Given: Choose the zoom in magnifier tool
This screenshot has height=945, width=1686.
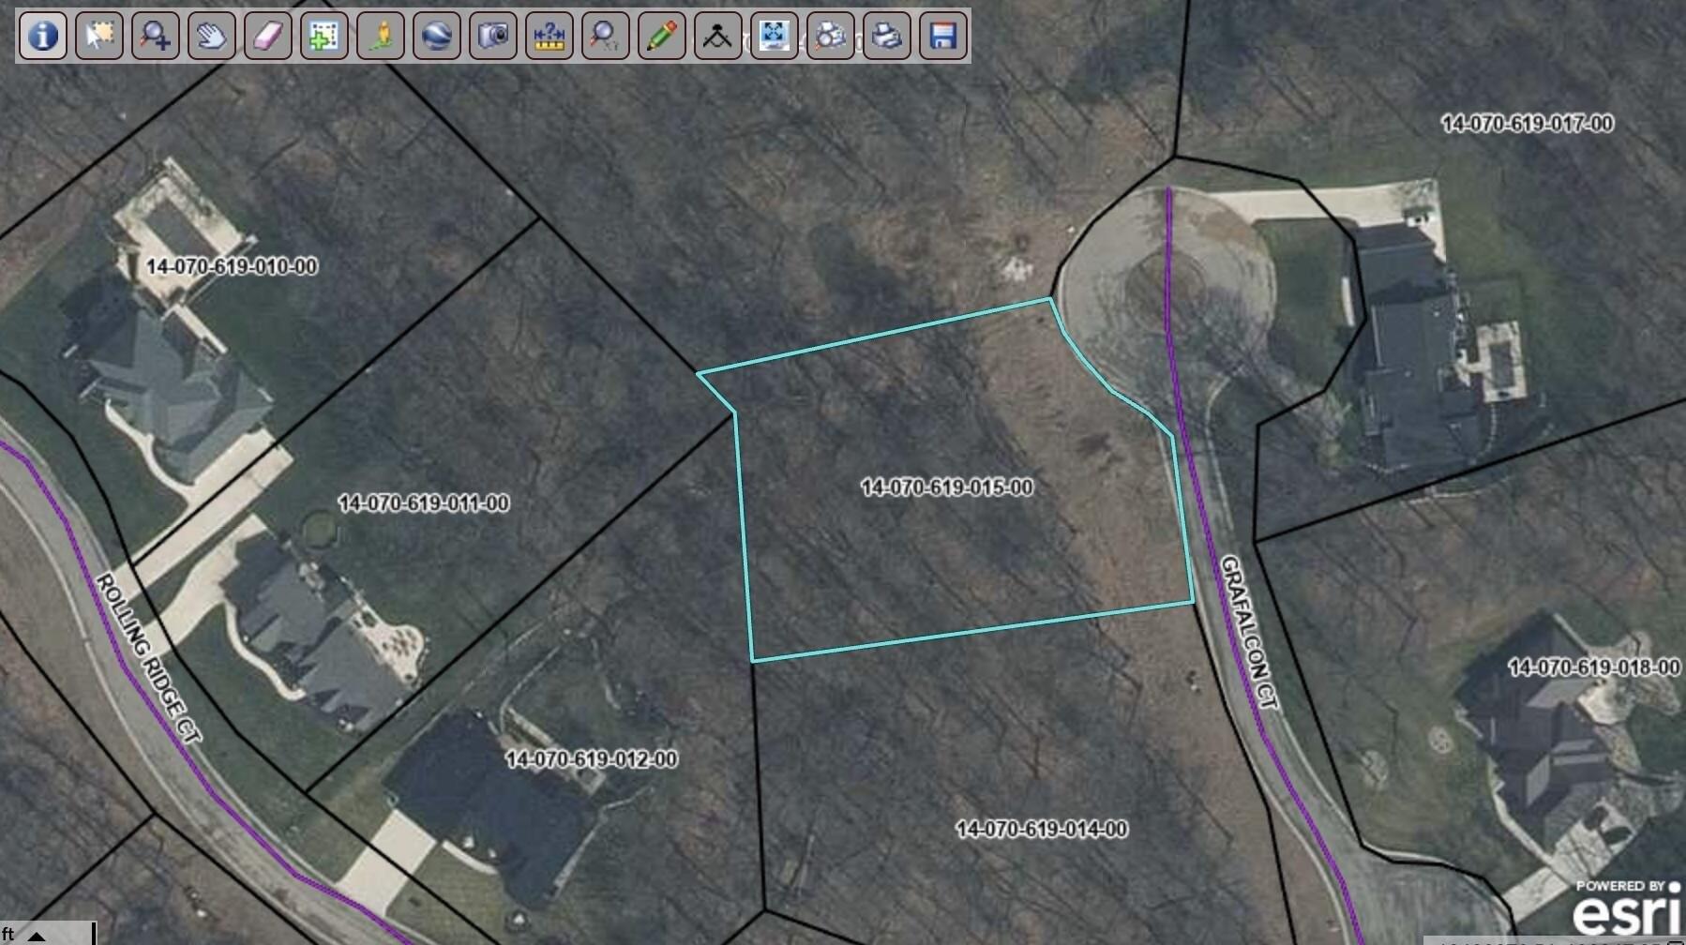Looking at the screenshot, I should [156, 36].
